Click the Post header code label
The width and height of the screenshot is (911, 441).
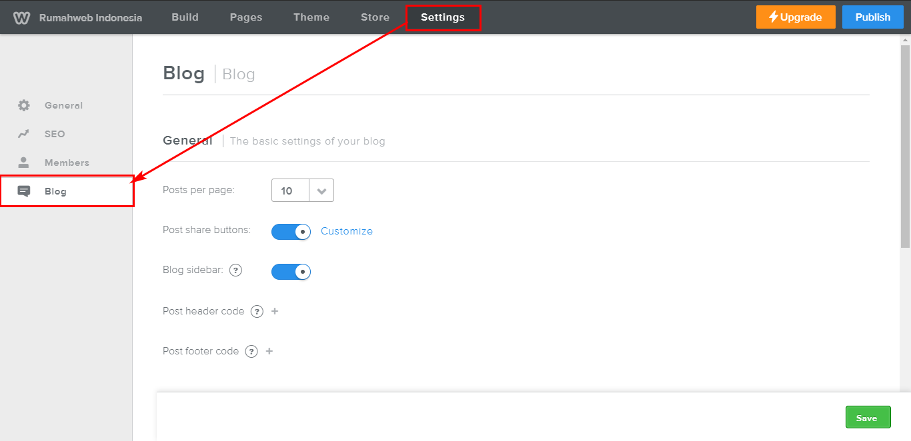(x=203, y=311)
